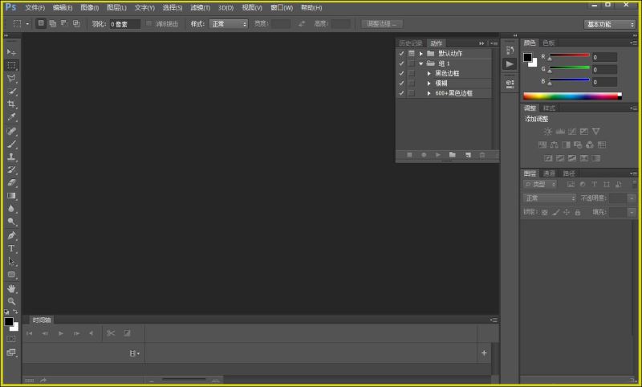Click Lock all (padlock) icon in Layers panel
Viewport: 642px width, 387px height.
577,212
